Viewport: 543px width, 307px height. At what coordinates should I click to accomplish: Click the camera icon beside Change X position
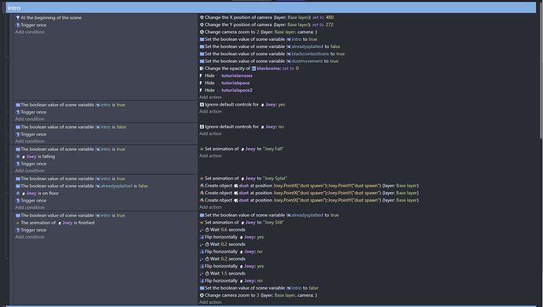pos(201,17)
